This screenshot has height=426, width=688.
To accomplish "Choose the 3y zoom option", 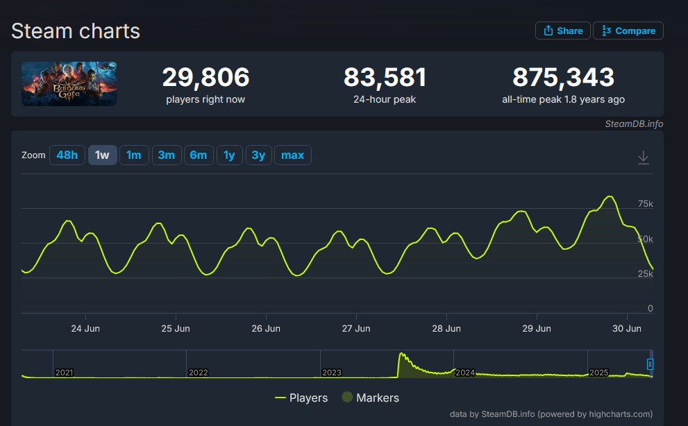I will click(258, 155).
